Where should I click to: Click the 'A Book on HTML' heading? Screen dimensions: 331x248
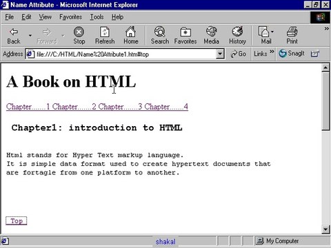pos(71,82)
